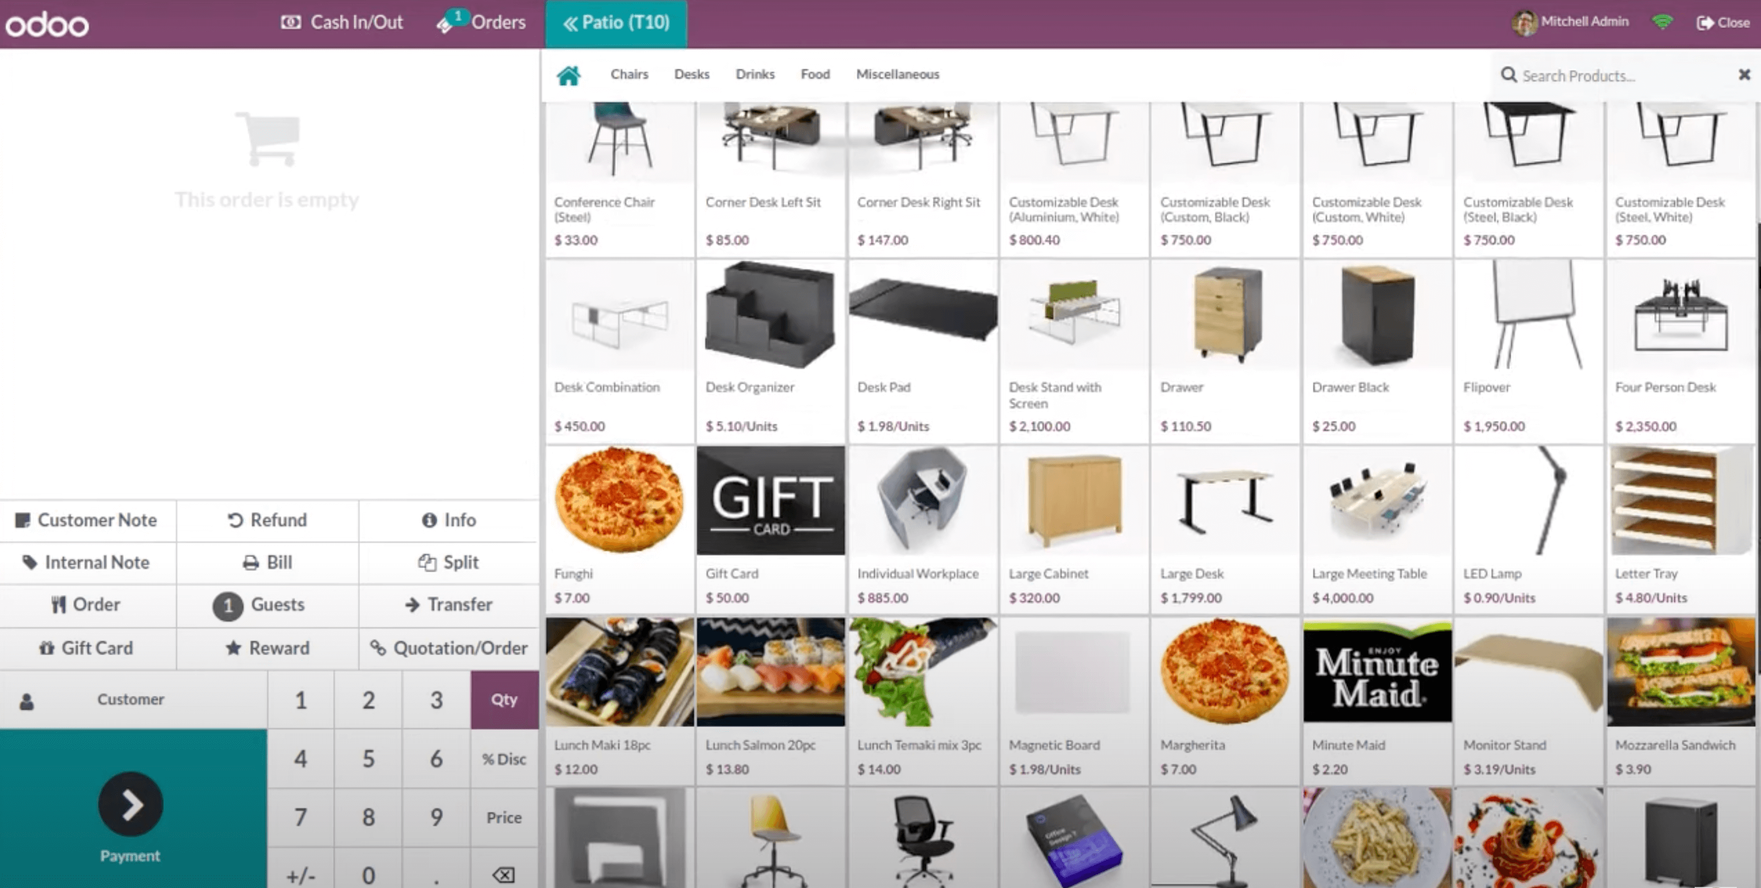Open the Orders ticket list
The width and height of the screenshot is (1761, 888).
(x=481, y=23)
